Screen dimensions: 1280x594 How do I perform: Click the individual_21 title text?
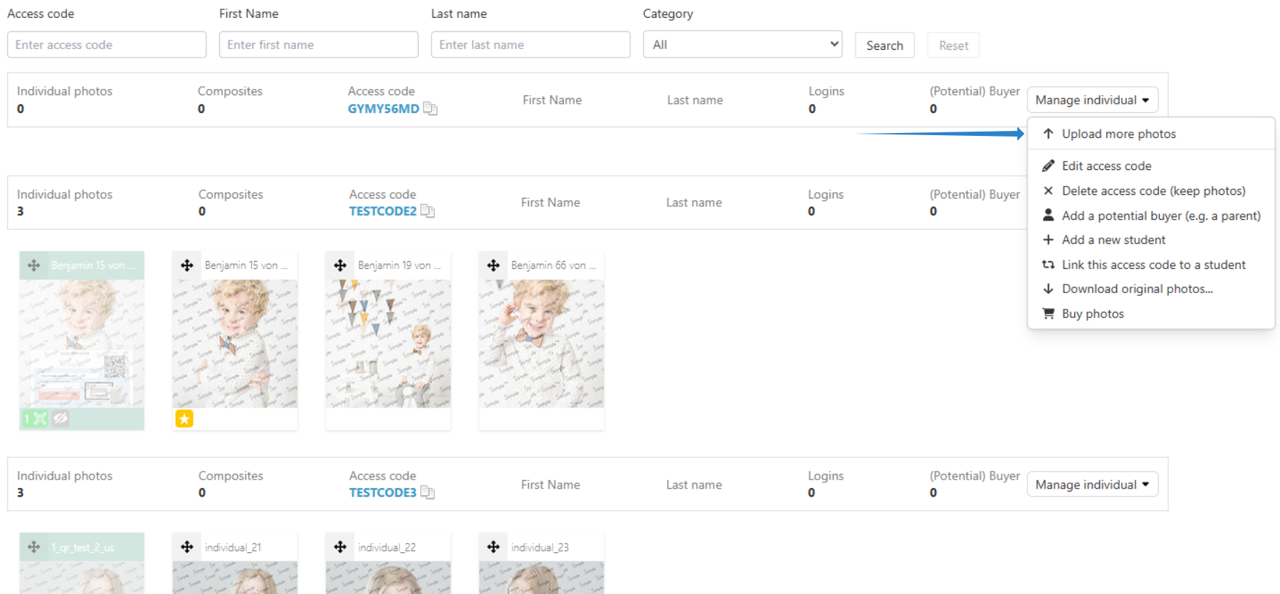point(233,547)
